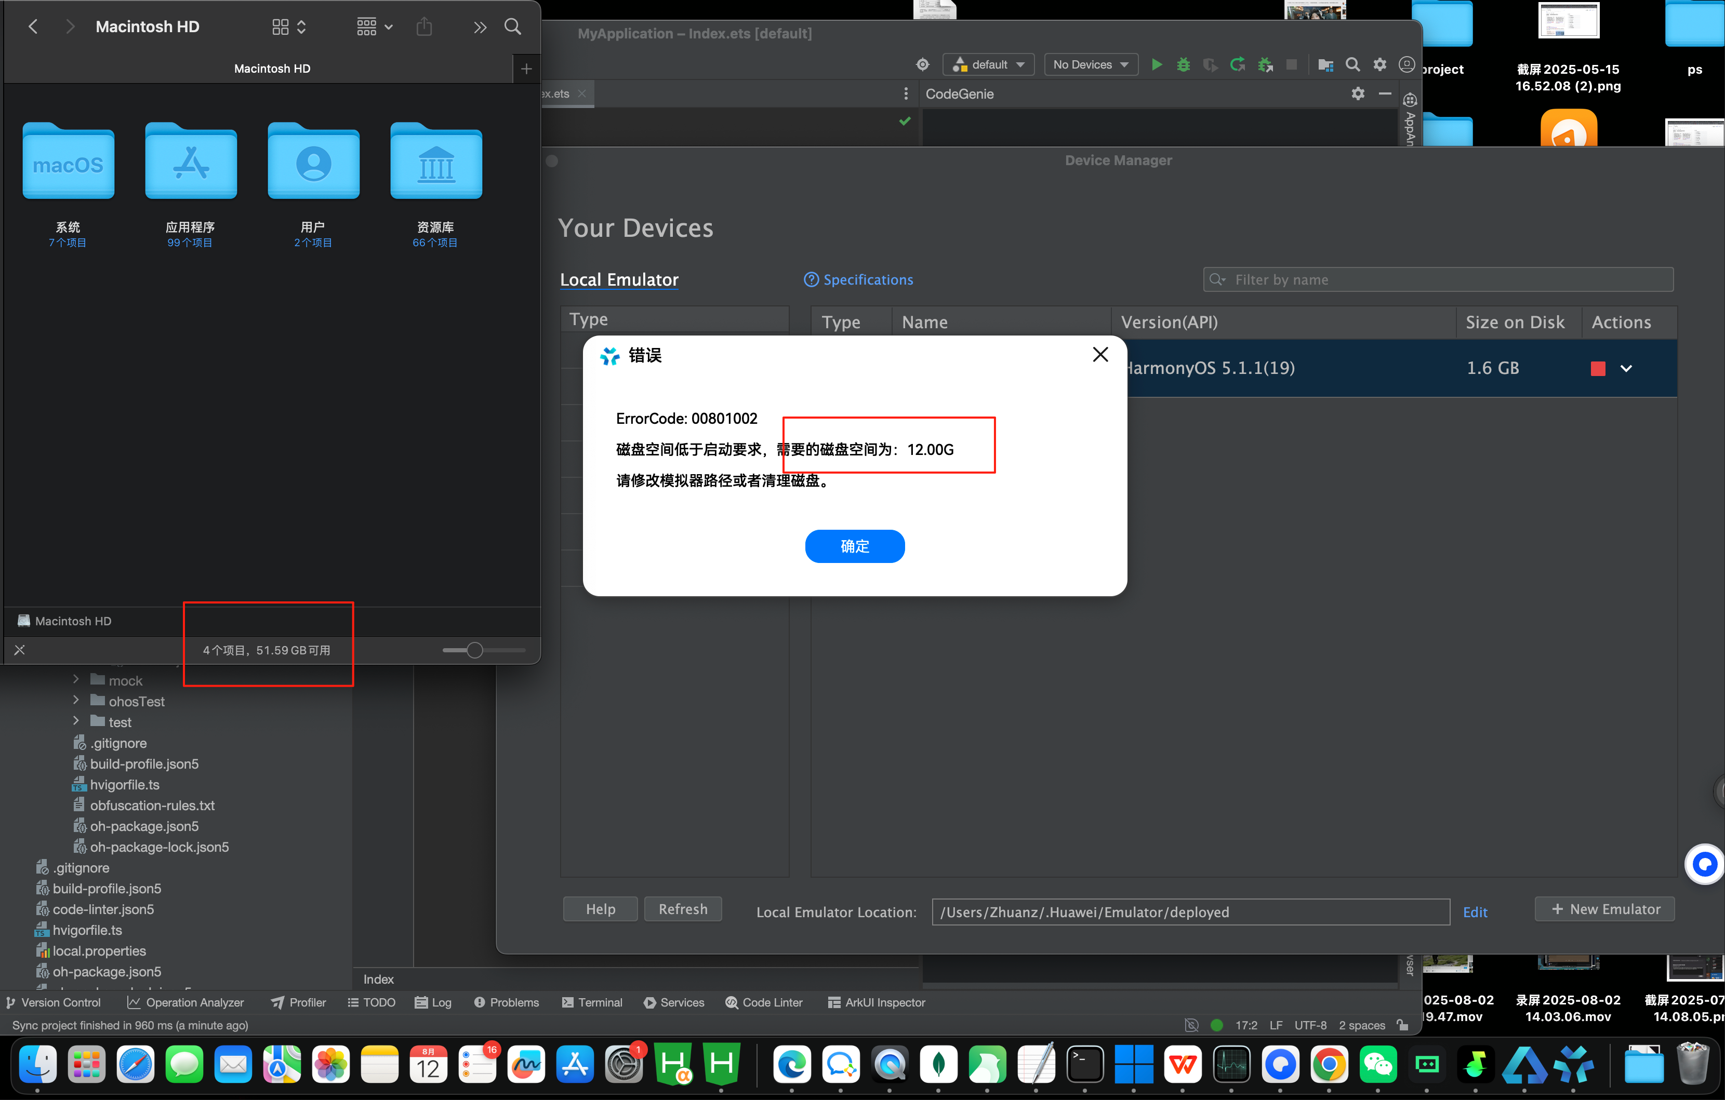Image resolution: width=1725 pixels, height=1100 pixels.
Task: Click the locate target icon in toolbar
Action: [x=923, y=64]
